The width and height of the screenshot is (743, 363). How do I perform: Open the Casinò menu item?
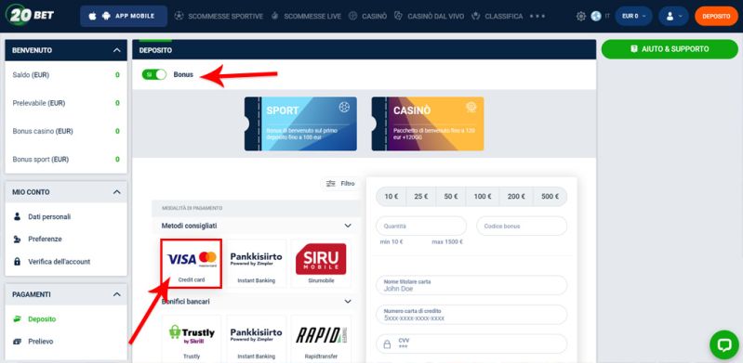coord(375,16)
